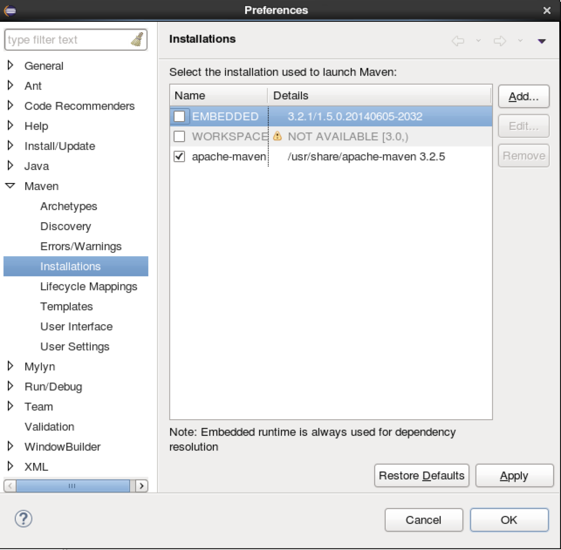561x550 pixels.
Task: Collapse the Maven tree node
Action: pos(10,186)
